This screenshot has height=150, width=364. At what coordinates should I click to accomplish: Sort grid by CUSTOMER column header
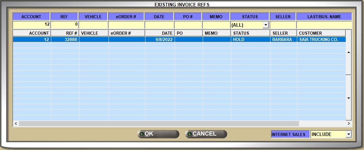coord(321,33)
